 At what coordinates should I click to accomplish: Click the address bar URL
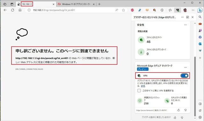[54, 10]
